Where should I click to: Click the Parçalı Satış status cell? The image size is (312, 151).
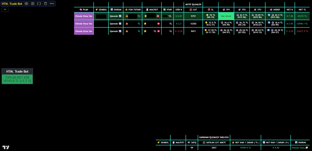click(x=300, y=148)
